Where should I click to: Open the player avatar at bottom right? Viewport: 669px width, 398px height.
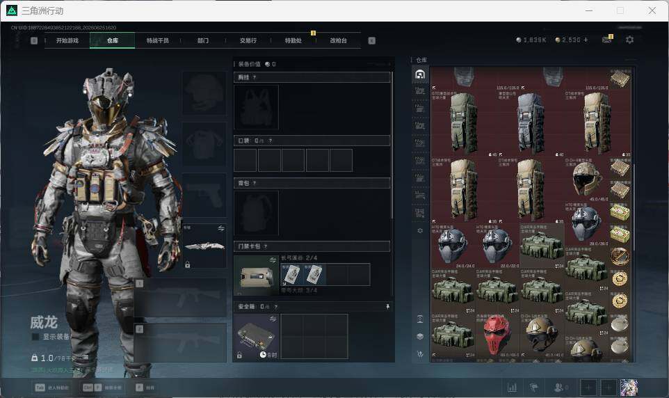(629, 388)
